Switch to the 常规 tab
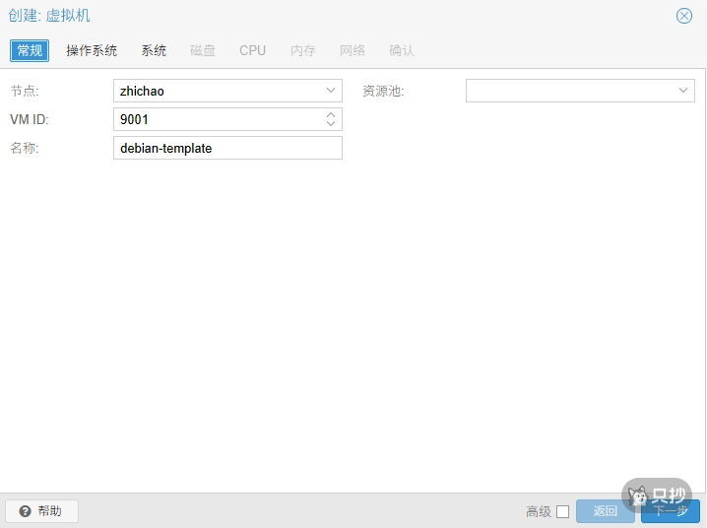This screenshot has width=707, height=528. tap(30, 50)
